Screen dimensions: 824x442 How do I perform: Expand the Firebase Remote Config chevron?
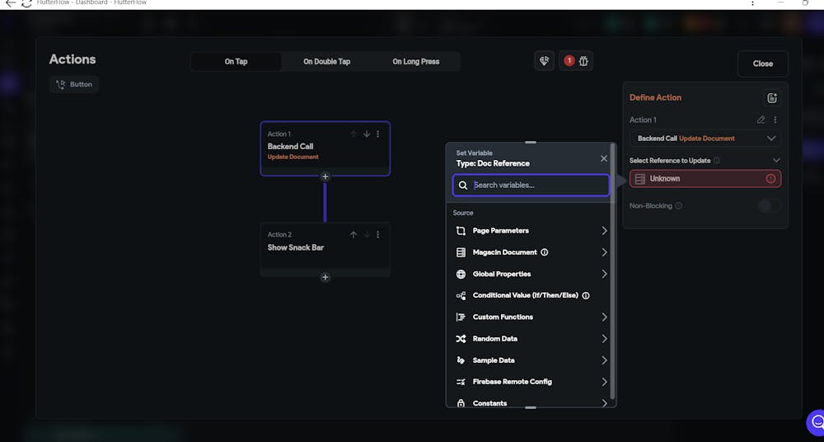[x=604, y=382]
